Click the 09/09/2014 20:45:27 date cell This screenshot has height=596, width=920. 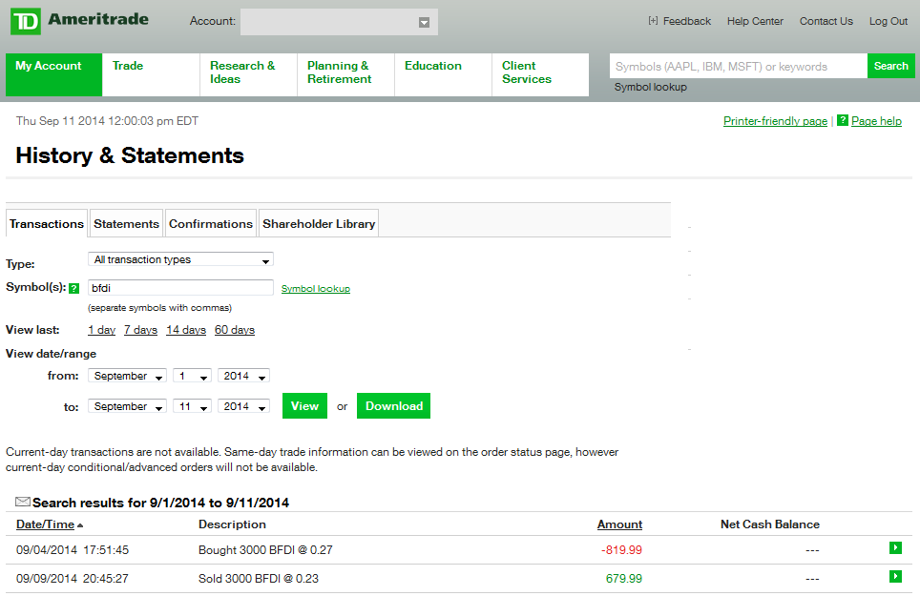pyautogui.click(x=73, y=579)
